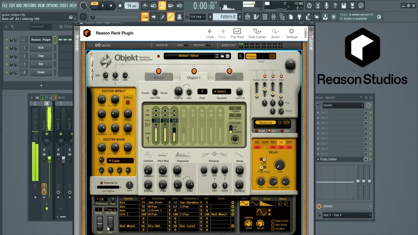Open the mixer view icon
This screenshot has height=235, width=418.
pos(274,17)
